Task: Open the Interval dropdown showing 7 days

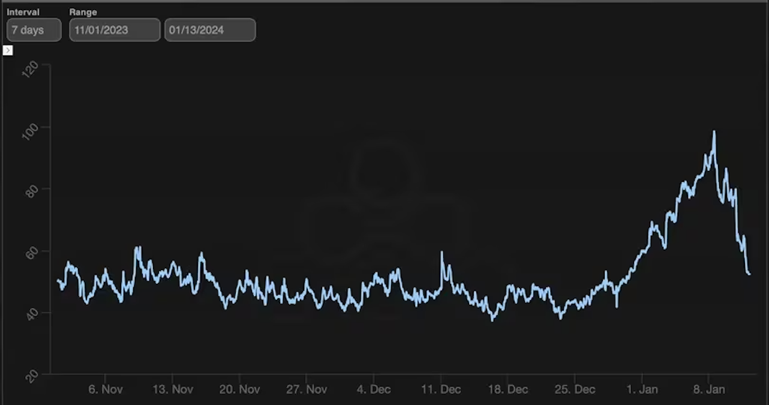Action: (x=34, y=30)
